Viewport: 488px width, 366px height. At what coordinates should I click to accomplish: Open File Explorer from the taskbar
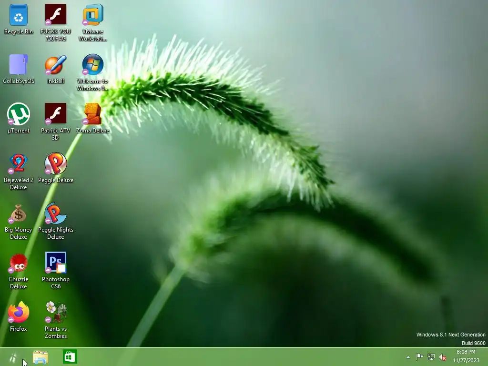(x=41, y=357)
